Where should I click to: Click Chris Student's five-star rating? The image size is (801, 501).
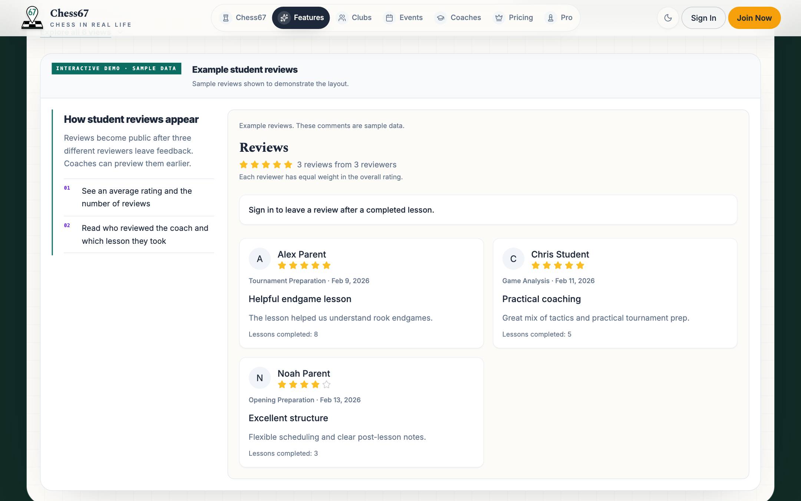558,265
